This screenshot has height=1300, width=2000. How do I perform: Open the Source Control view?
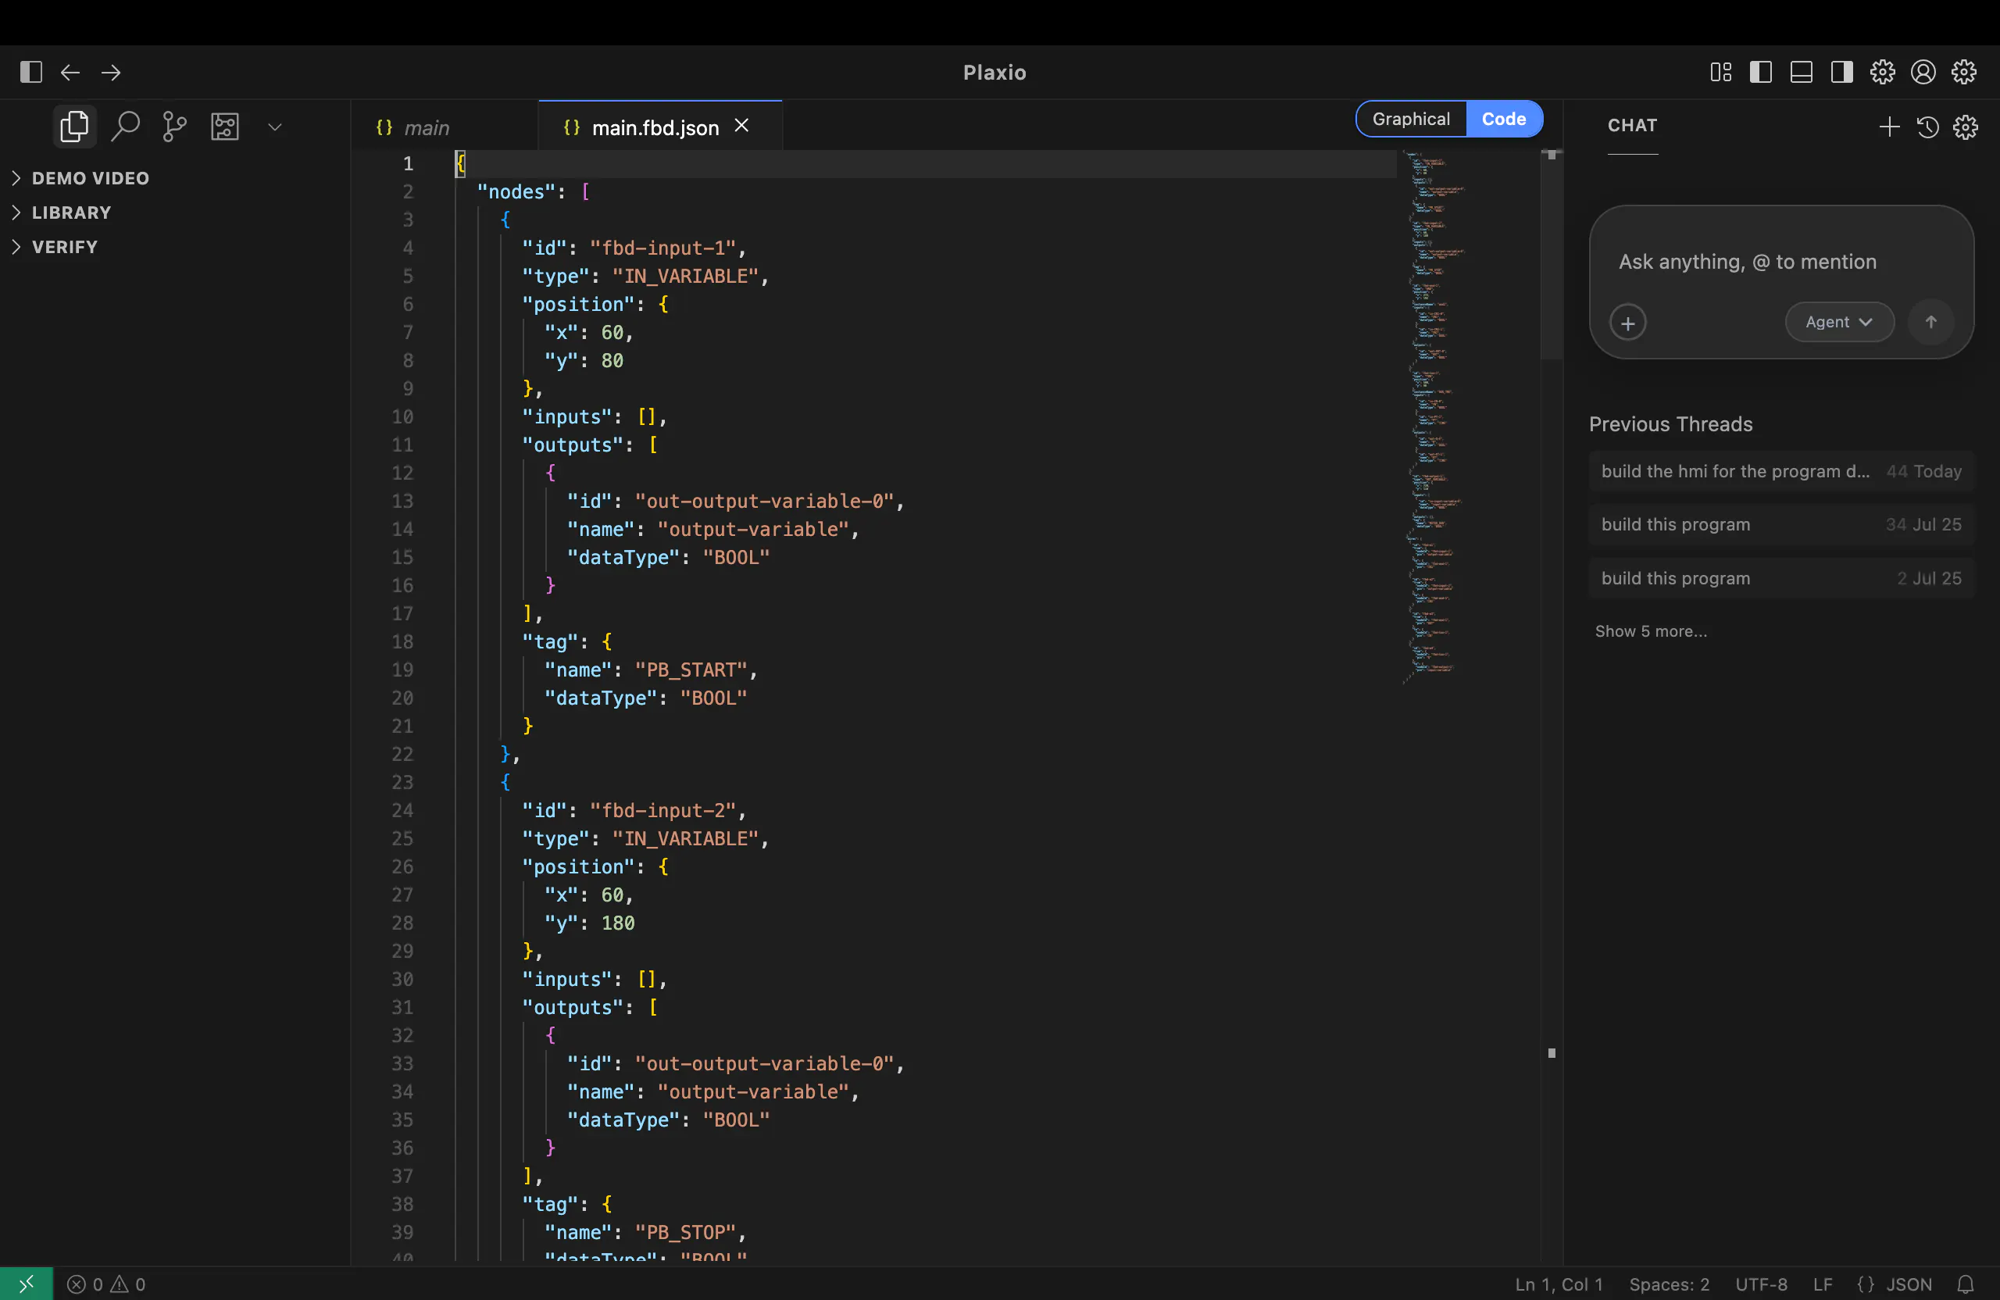click(174, 127)
